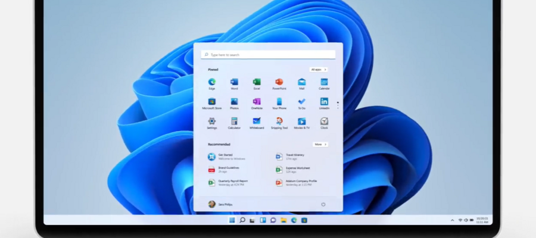The height and width of the screenshot is (238, 536).
Task: Launch OneNote from the pinned grid
Action: [x=257, y=102]
